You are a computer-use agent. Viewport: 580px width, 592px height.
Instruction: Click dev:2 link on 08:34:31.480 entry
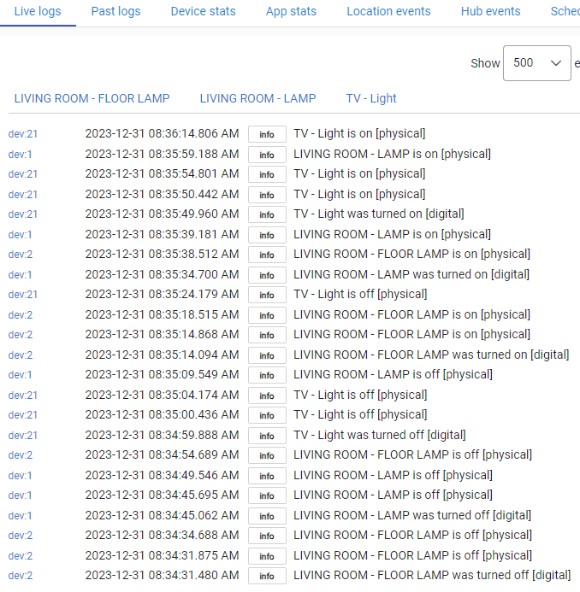(21, 576)
